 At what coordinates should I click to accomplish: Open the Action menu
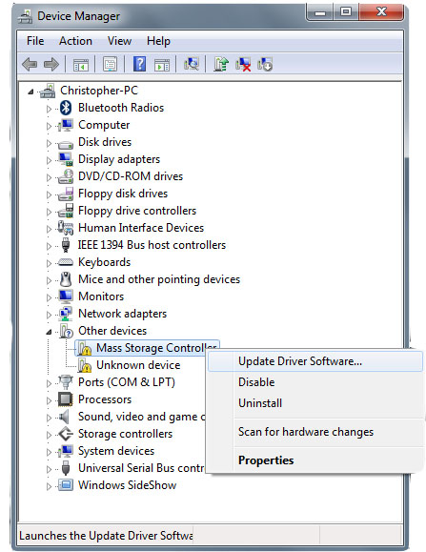click(x=75, y=41)
